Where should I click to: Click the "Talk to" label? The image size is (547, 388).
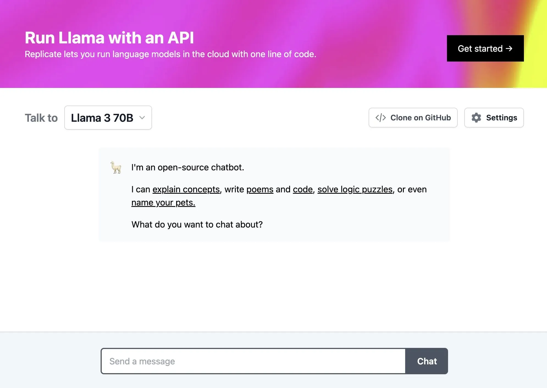click(41, 118)
